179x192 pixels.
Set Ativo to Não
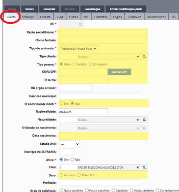click(72, 160)
